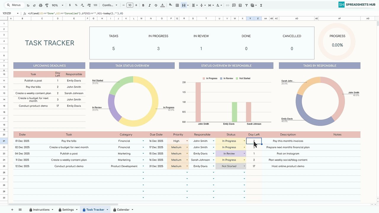Toggle bold formatting
Image resolution: width=379 pixels, height=213 pixels.
pos(143,5)
